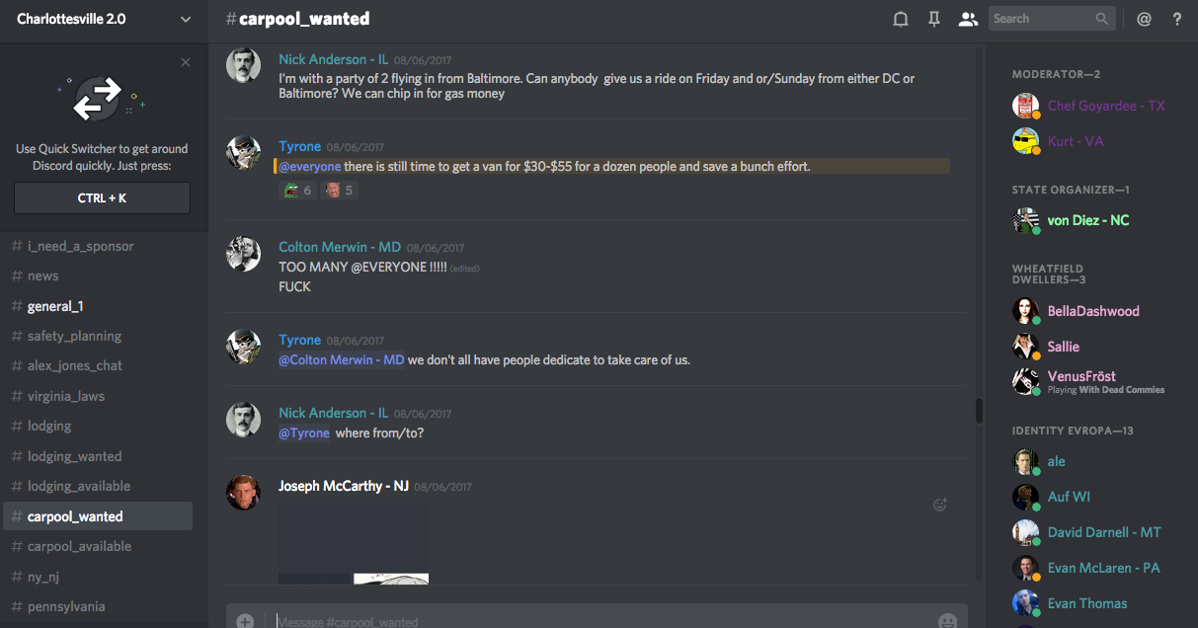The image size is (1198, 628).
Task: Toggle the member list icon
Action: point(968,19)
